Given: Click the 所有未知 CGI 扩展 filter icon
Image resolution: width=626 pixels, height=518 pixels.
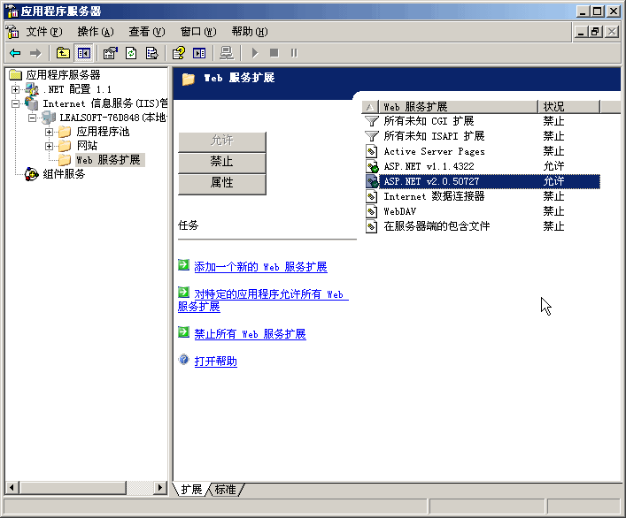Looking at the screenshot, I should point(371,121).
